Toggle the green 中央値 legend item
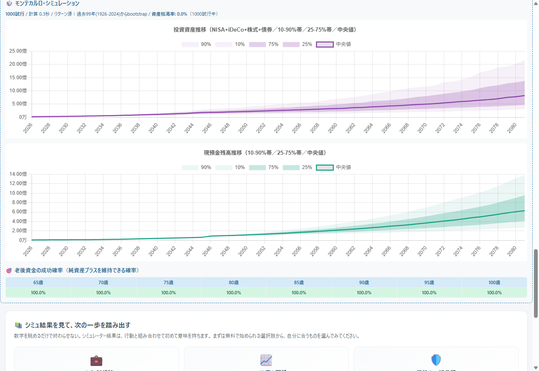 pos(334,167)
